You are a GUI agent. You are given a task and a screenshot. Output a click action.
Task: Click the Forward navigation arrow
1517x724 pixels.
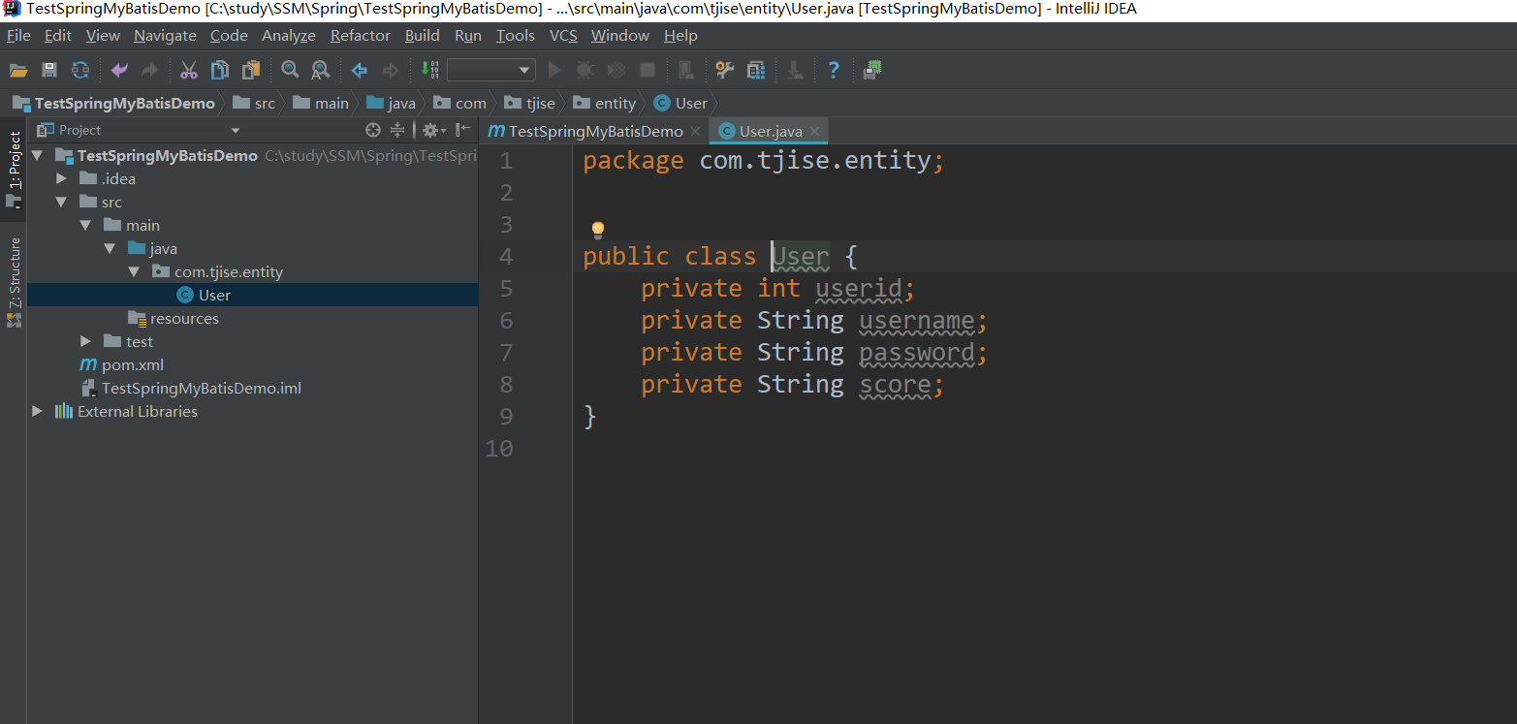[391, 70]
